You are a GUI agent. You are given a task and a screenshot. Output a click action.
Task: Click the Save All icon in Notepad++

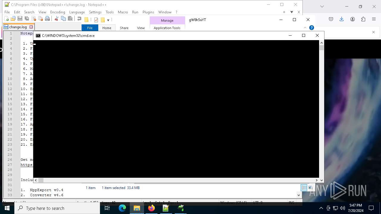click(26, 19)
